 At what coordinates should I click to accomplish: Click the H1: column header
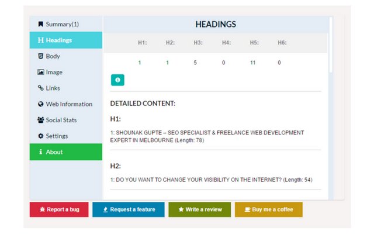pyautogui.click(x=143, y=43)
